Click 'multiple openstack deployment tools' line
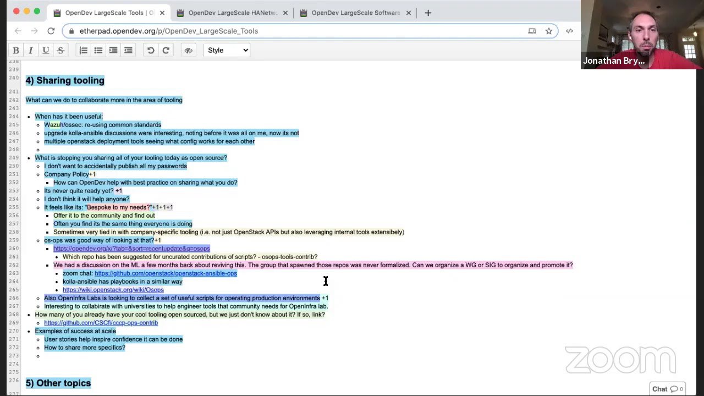 click(149, 141)
